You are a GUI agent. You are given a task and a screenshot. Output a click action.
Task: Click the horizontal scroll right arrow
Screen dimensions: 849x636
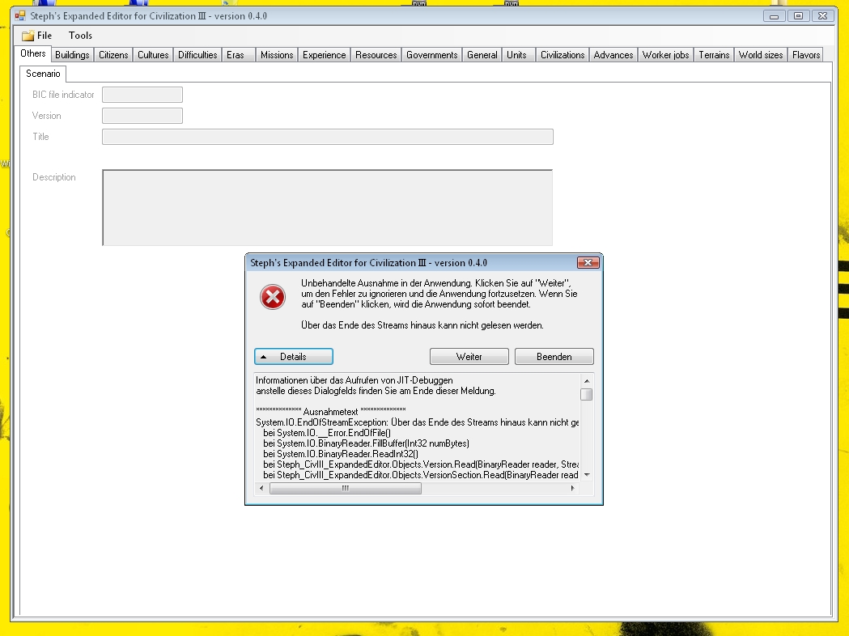(x=573, y=488)
